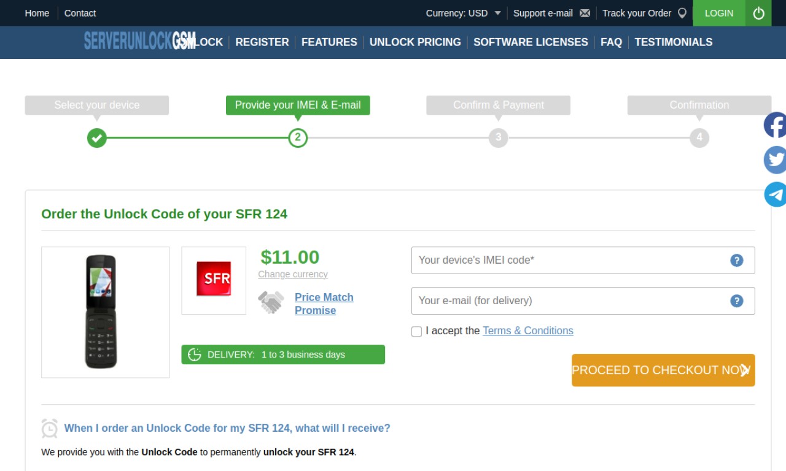Open the TESTIMONIALS menu item

click(x=674, y=42)
